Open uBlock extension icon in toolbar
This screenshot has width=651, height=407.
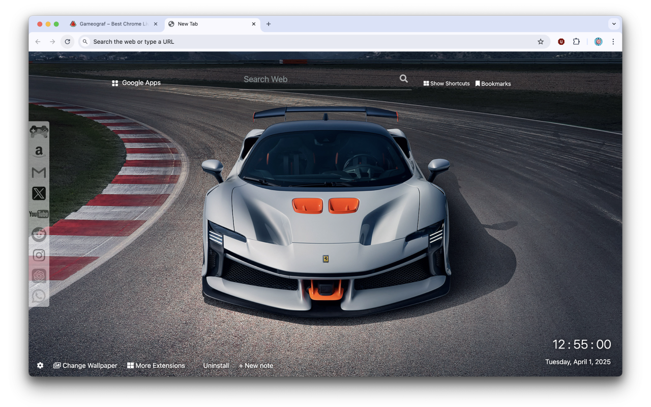coord(561,42)
